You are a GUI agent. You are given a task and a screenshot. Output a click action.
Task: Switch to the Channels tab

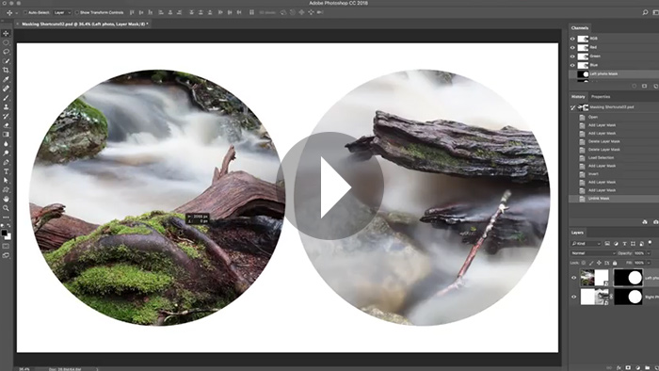(580, 27)
